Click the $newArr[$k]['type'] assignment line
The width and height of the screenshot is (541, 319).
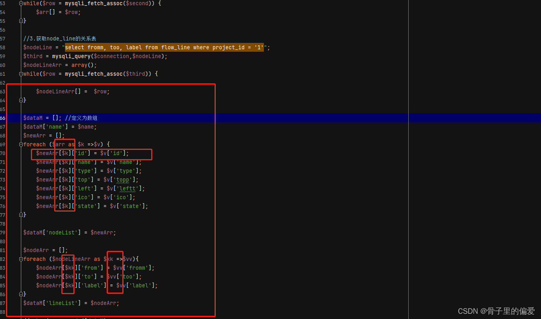[x=89, y=171]
